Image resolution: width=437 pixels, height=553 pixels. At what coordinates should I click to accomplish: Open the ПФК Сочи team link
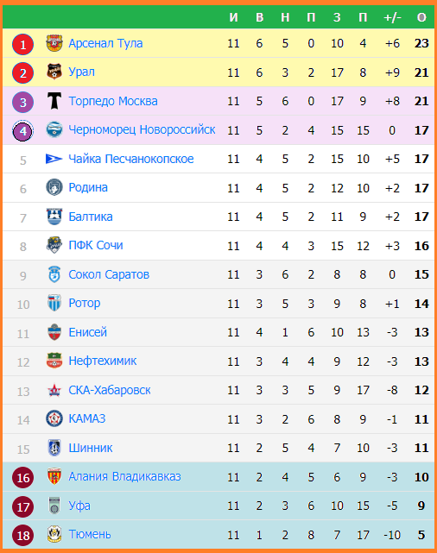[96, 245]
